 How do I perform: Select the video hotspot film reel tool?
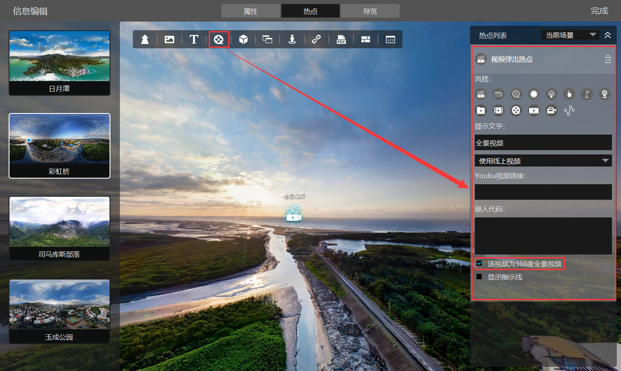coord(219,40)
